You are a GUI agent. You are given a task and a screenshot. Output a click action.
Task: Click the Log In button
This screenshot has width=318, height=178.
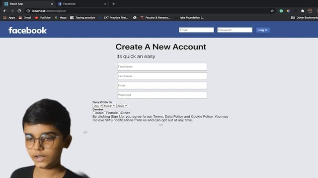click(263, 30)
